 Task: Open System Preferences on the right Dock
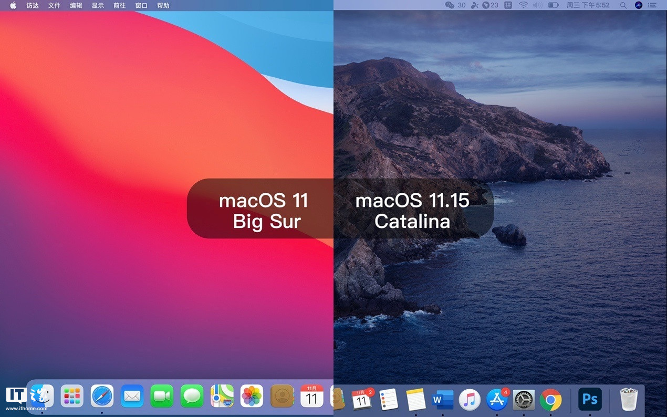[524, 399]
